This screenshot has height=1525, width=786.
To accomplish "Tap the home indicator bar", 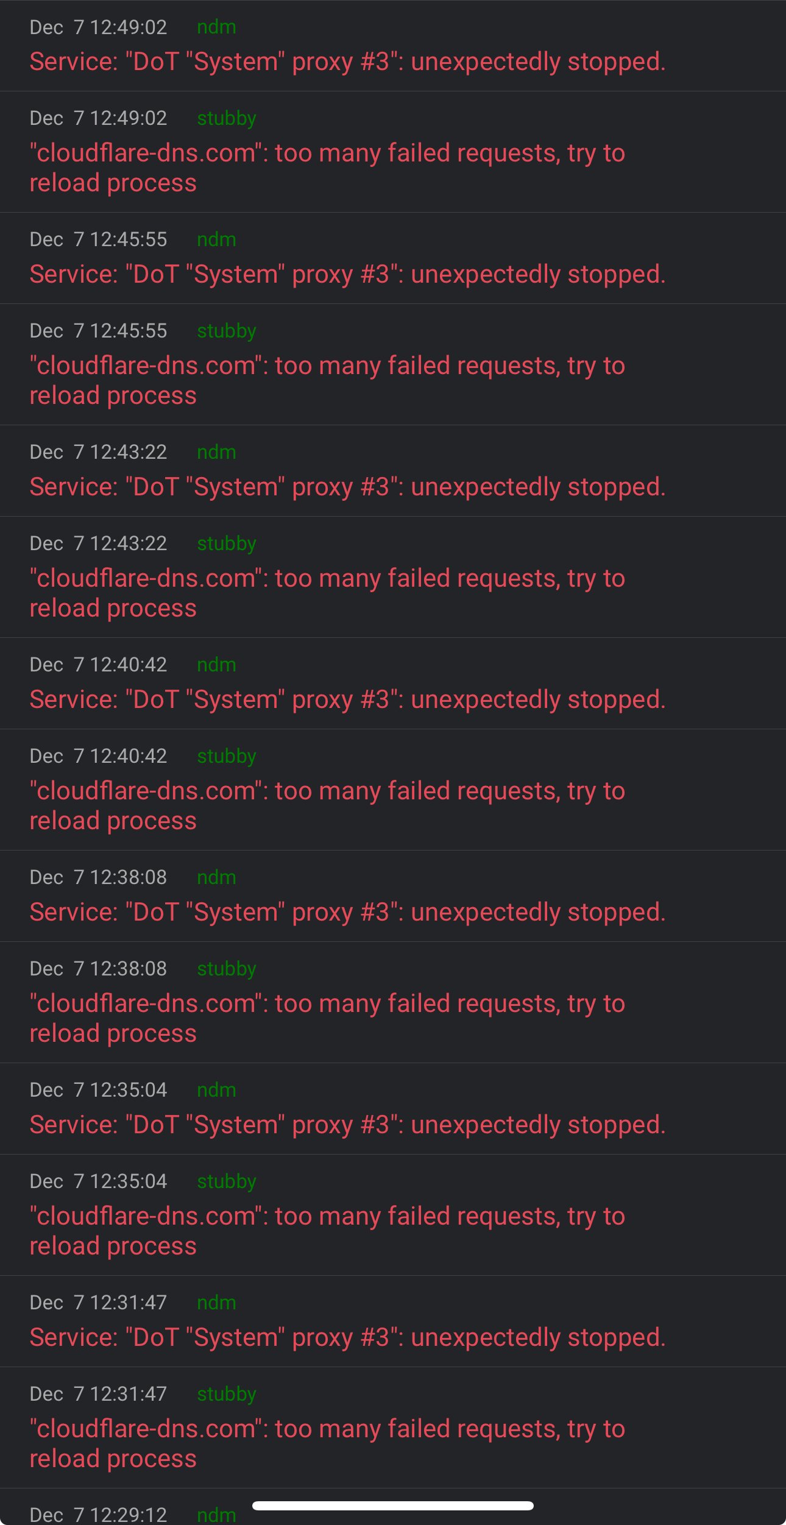I will click(x=393, y=1506).
